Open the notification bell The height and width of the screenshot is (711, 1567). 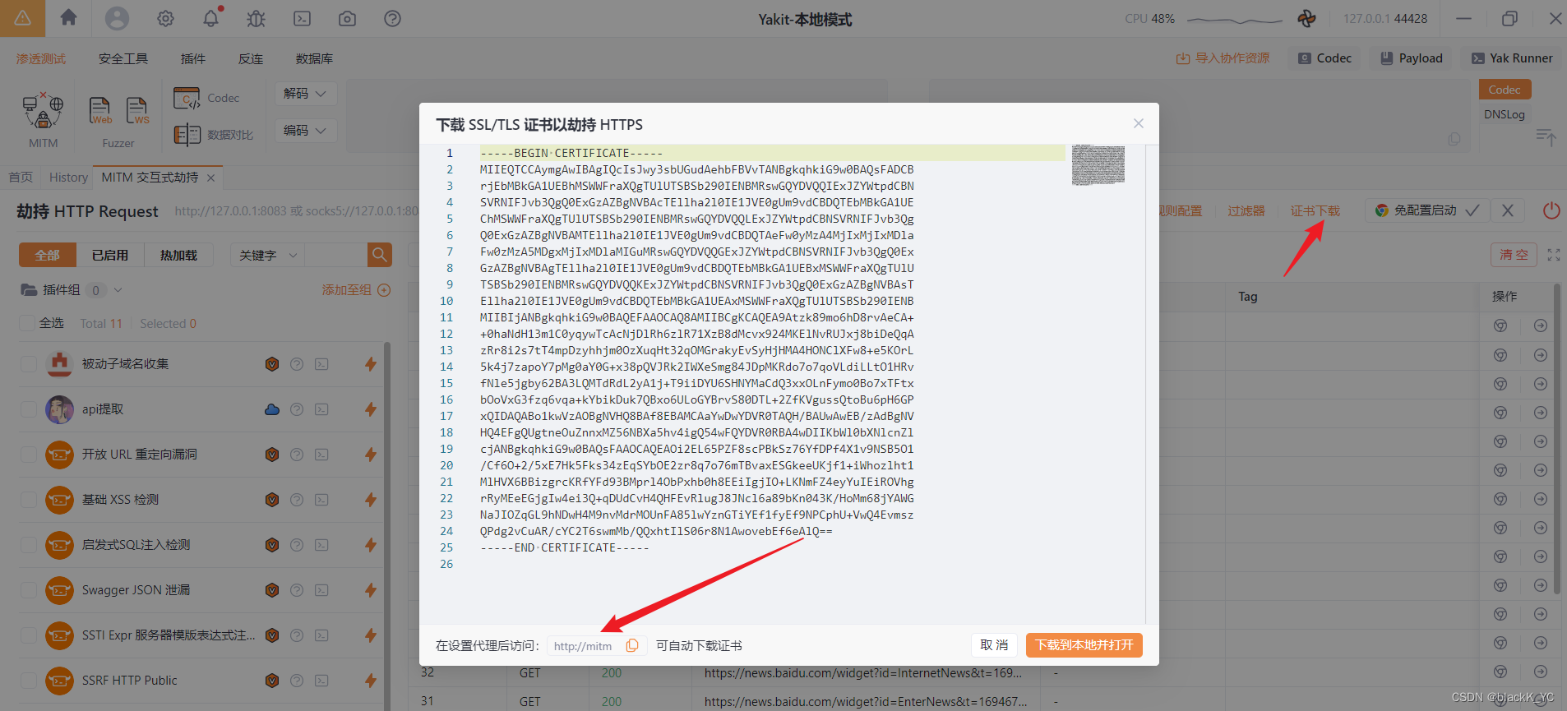211,18
